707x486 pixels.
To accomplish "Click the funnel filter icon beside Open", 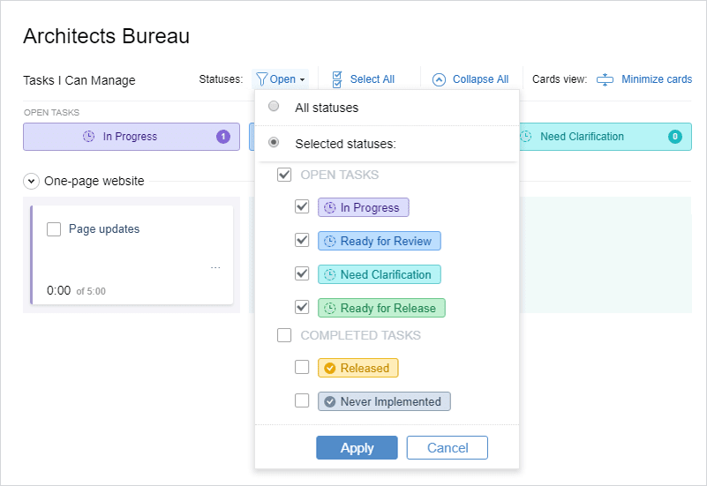I will (261, 79).
